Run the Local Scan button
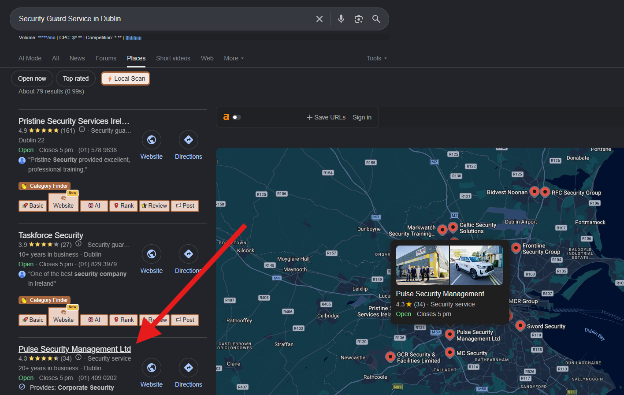This screenshot has height=395, width=624. (x=126, y=78)
